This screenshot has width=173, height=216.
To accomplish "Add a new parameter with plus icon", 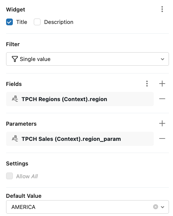I will pyautogui.click(x=162, y=123).
